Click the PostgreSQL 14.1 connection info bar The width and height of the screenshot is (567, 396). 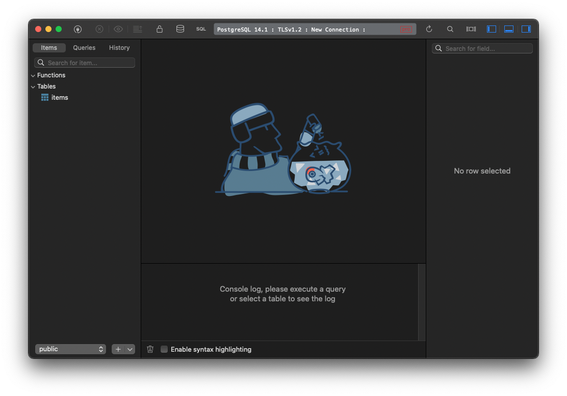pyautogui.click(x=315, y=29)
